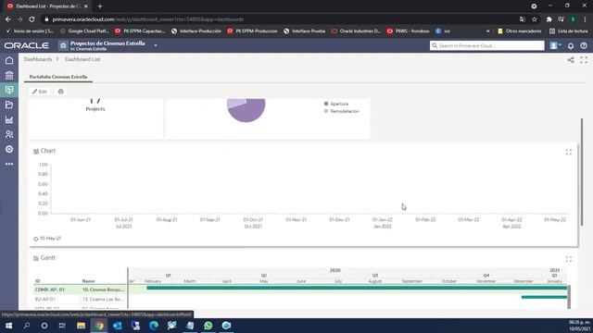The width and height of the screenshot is (593, 333).
Task: Click the dashboard vertical scrollbar
Action: pyautogui.click(x=582, y=172)
